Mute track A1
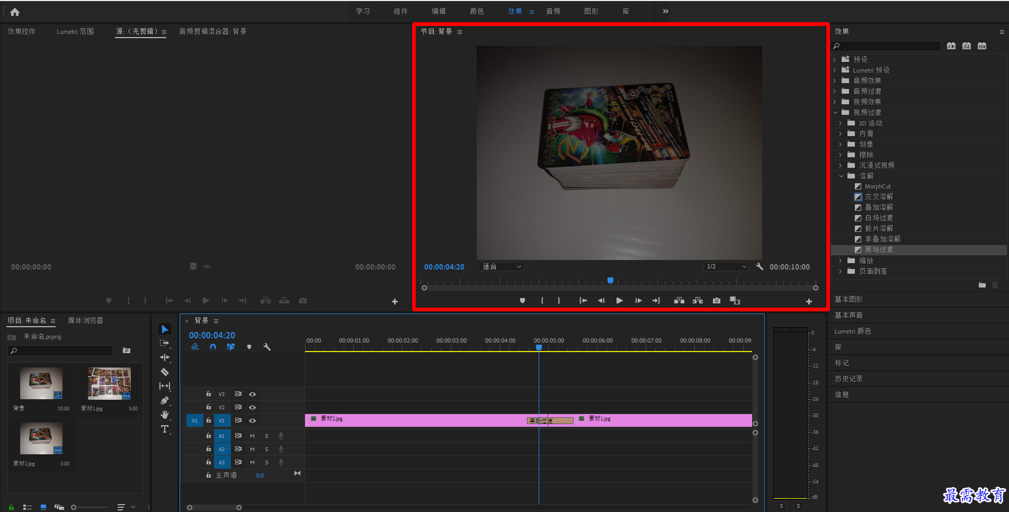The image size is (1009, 512). (x=252, y=436)
